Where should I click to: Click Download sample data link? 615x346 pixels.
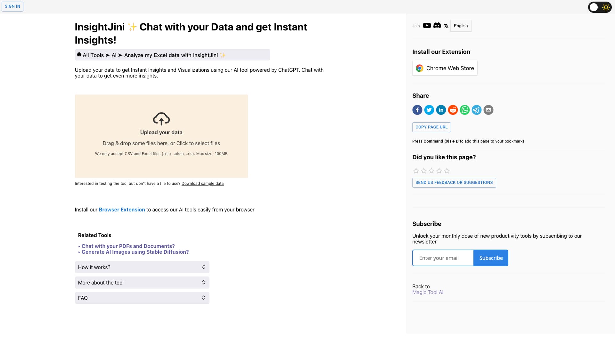point(202,184)
